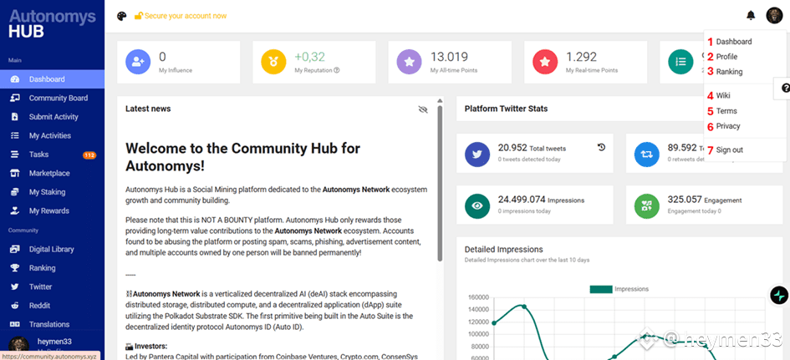Click the My Reputation help icon
Screen dimensions: 790x360
(337, 70)
